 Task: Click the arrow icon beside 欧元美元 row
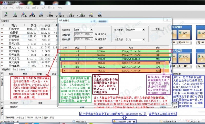point(2,55)
